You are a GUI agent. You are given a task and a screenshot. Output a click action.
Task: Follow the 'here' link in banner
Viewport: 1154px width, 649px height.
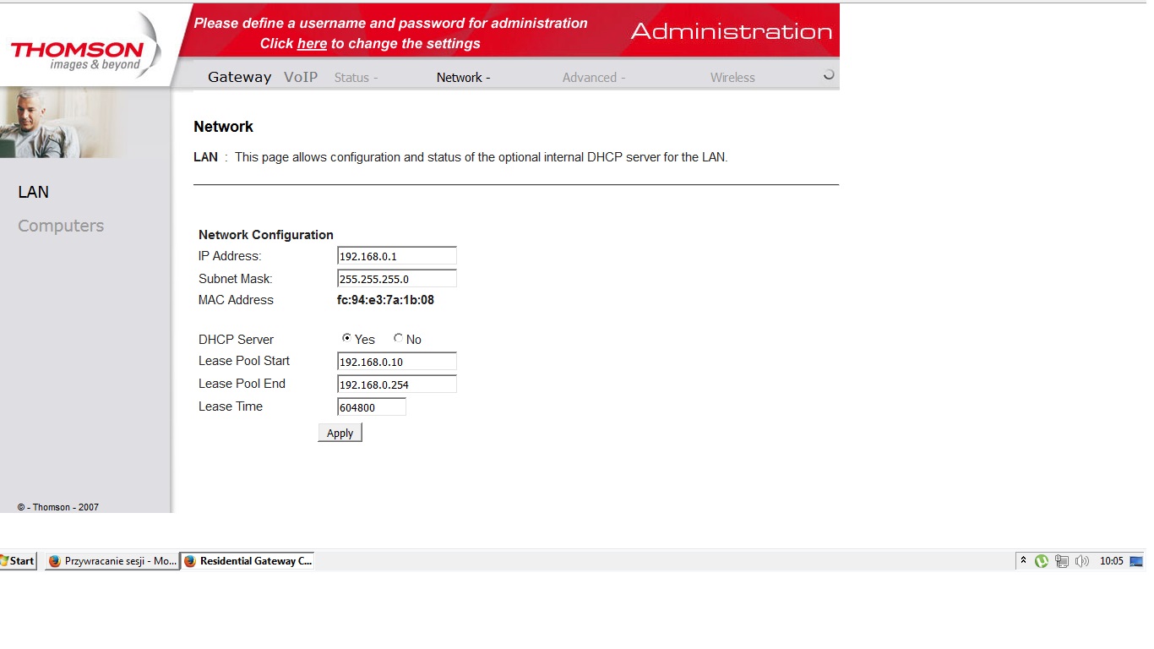[312, 44]
